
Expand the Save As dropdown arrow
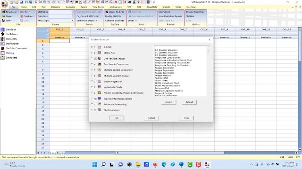click(x=29, y=12)
